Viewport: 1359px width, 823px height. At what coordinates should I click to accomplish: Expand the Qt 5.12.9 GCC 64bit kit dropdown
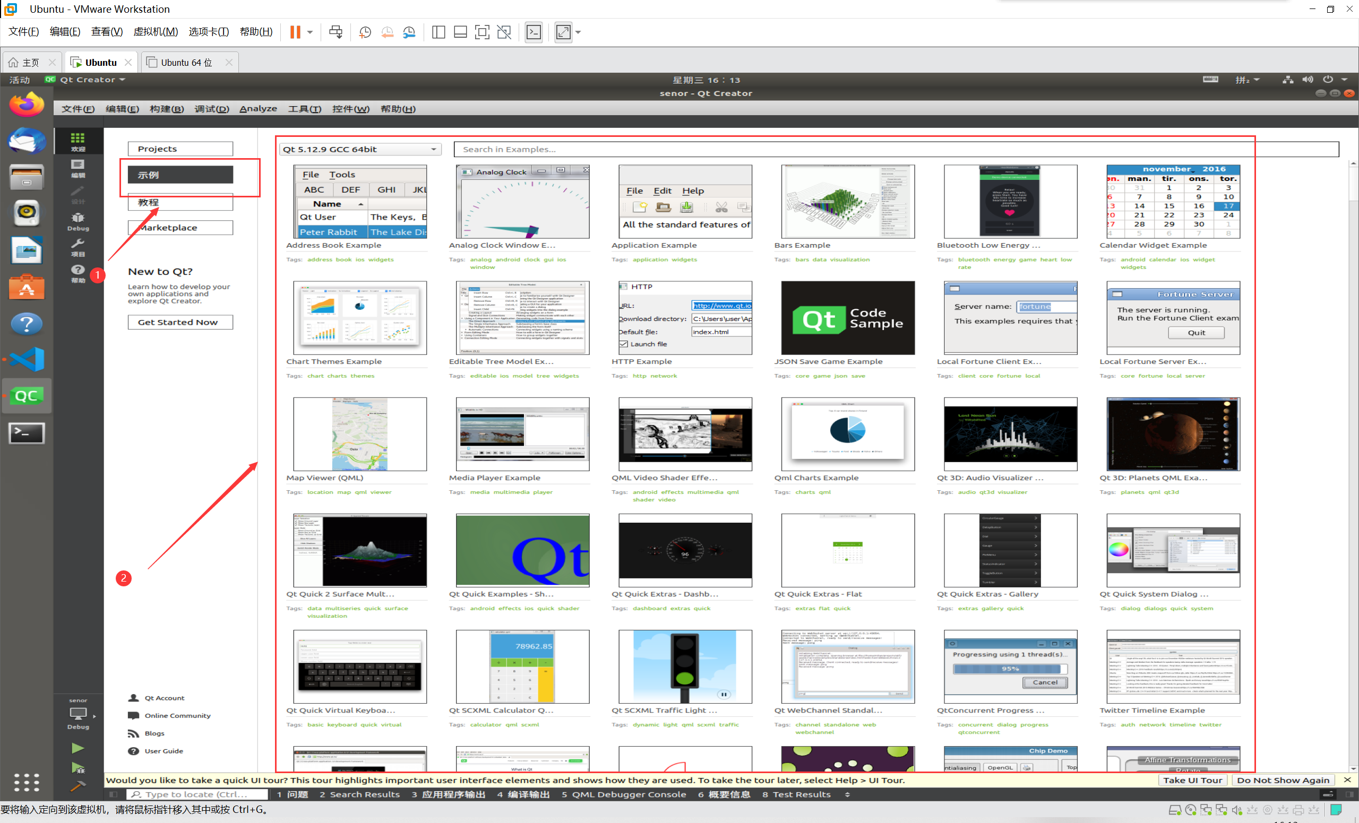pos(360,150)
